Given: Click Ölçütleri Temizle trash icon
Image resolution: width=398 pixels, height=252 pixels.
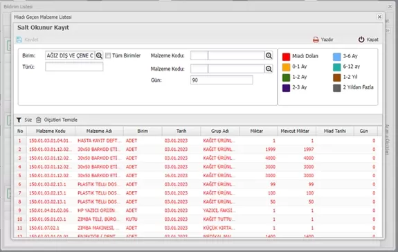Looking at the screenshot, I should point(38,120).
